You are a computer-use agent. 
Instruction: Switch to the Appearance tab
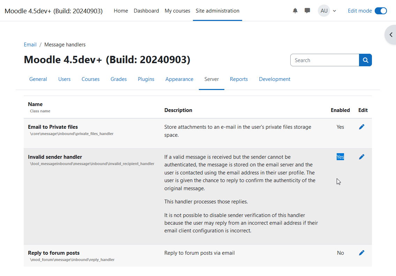click(x=179, y=79)
